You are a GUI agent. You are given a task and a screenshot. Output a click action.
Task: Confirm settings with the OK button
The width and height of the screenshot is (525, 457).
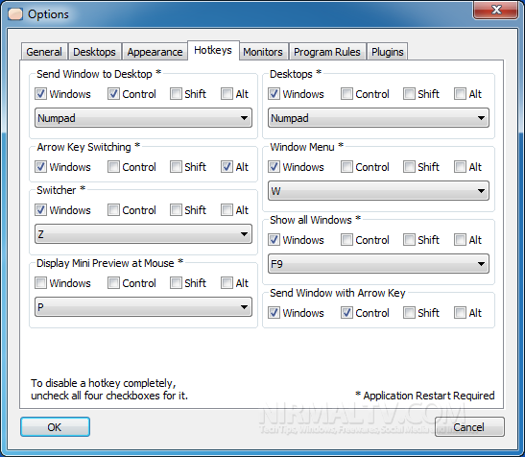pos(55,427)
